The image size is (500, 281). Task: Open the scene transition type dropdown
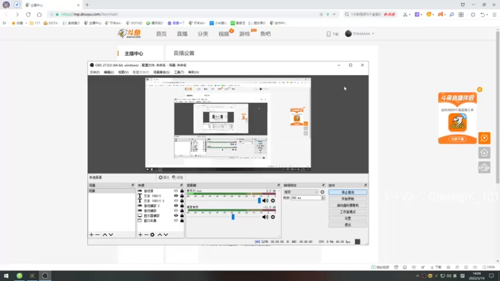click(x=301, y=192)
